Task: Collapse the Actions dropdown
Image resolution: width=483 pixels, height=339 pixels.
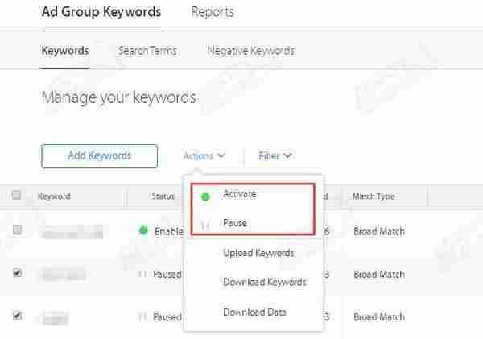Action: pyautogui.click(x=204, y=156)
